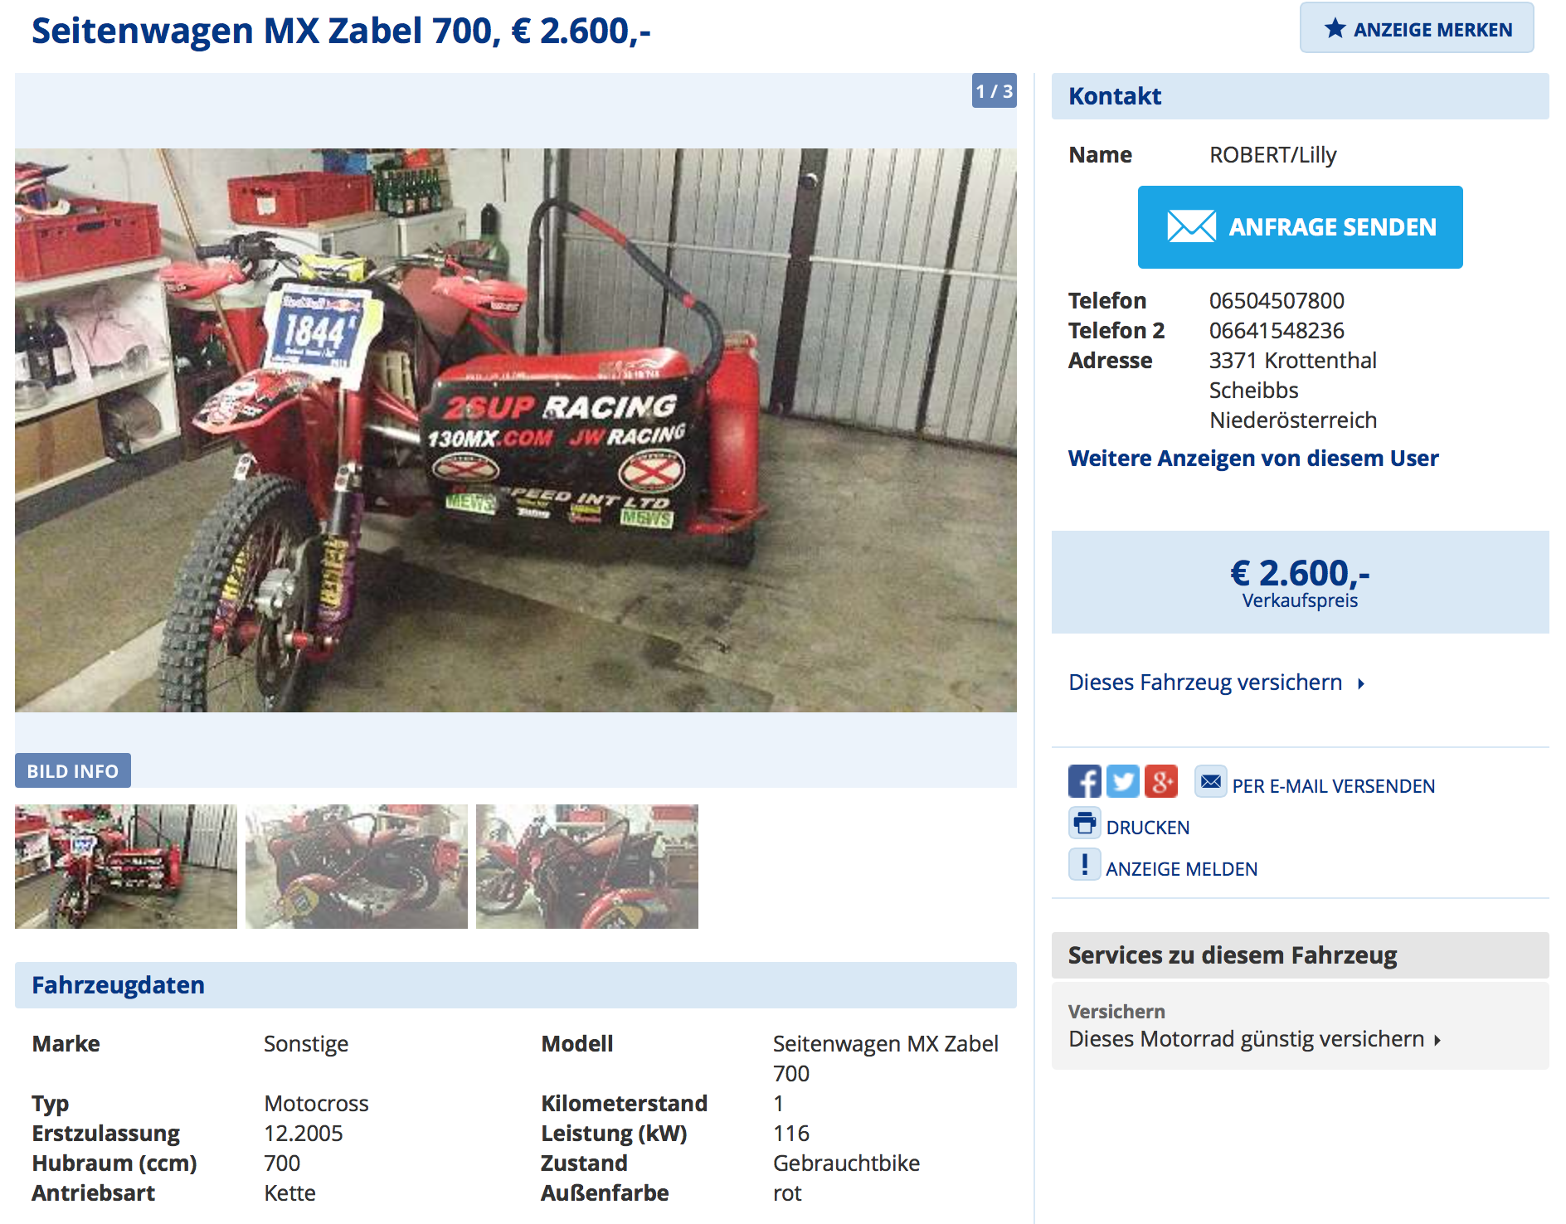Open Weitere Anzeigen von diesem User
The width and height of the screenshot is (1566, 1224).
click(1252, 458)
